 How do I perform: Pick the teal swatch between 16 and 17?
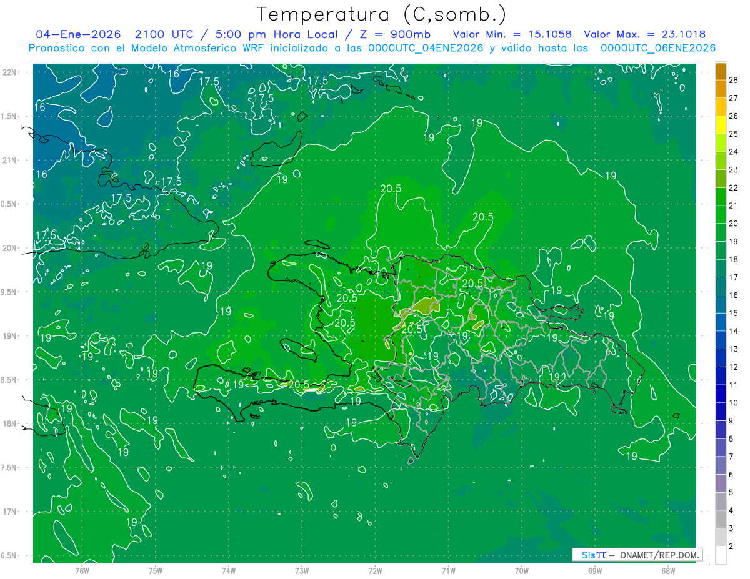click(x=721, y=286)
